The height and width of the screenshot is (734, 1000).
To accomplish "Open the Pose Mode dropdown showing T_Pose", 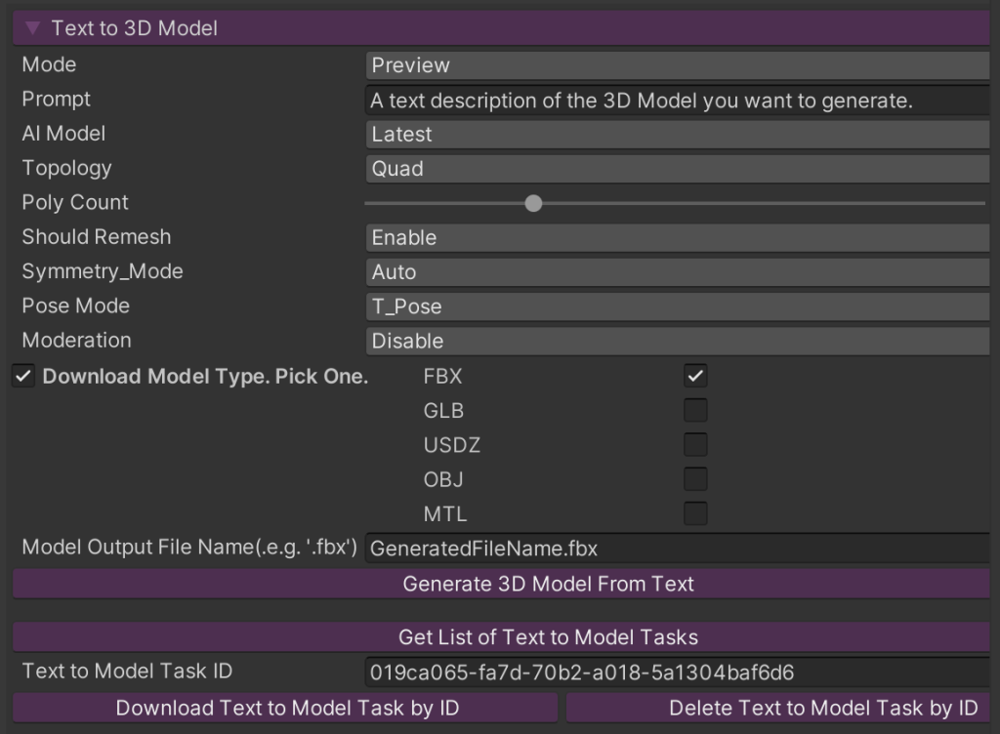I will [x=678, y=306].
